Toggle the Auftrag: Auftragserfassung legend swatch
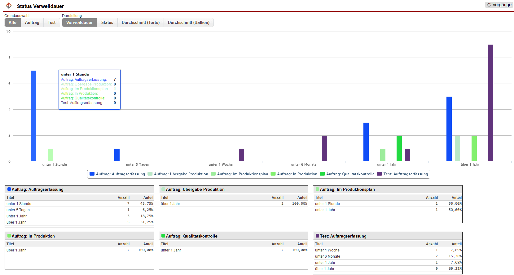514x275 pixels. 92,174
